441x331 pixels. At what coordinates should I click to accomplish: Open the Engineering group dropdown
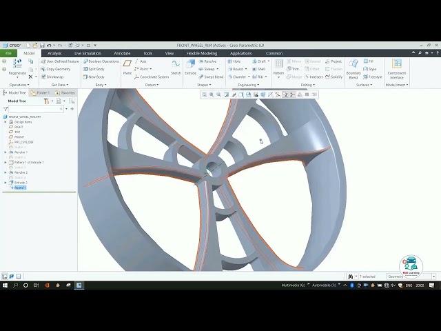(x=248, y=85)
